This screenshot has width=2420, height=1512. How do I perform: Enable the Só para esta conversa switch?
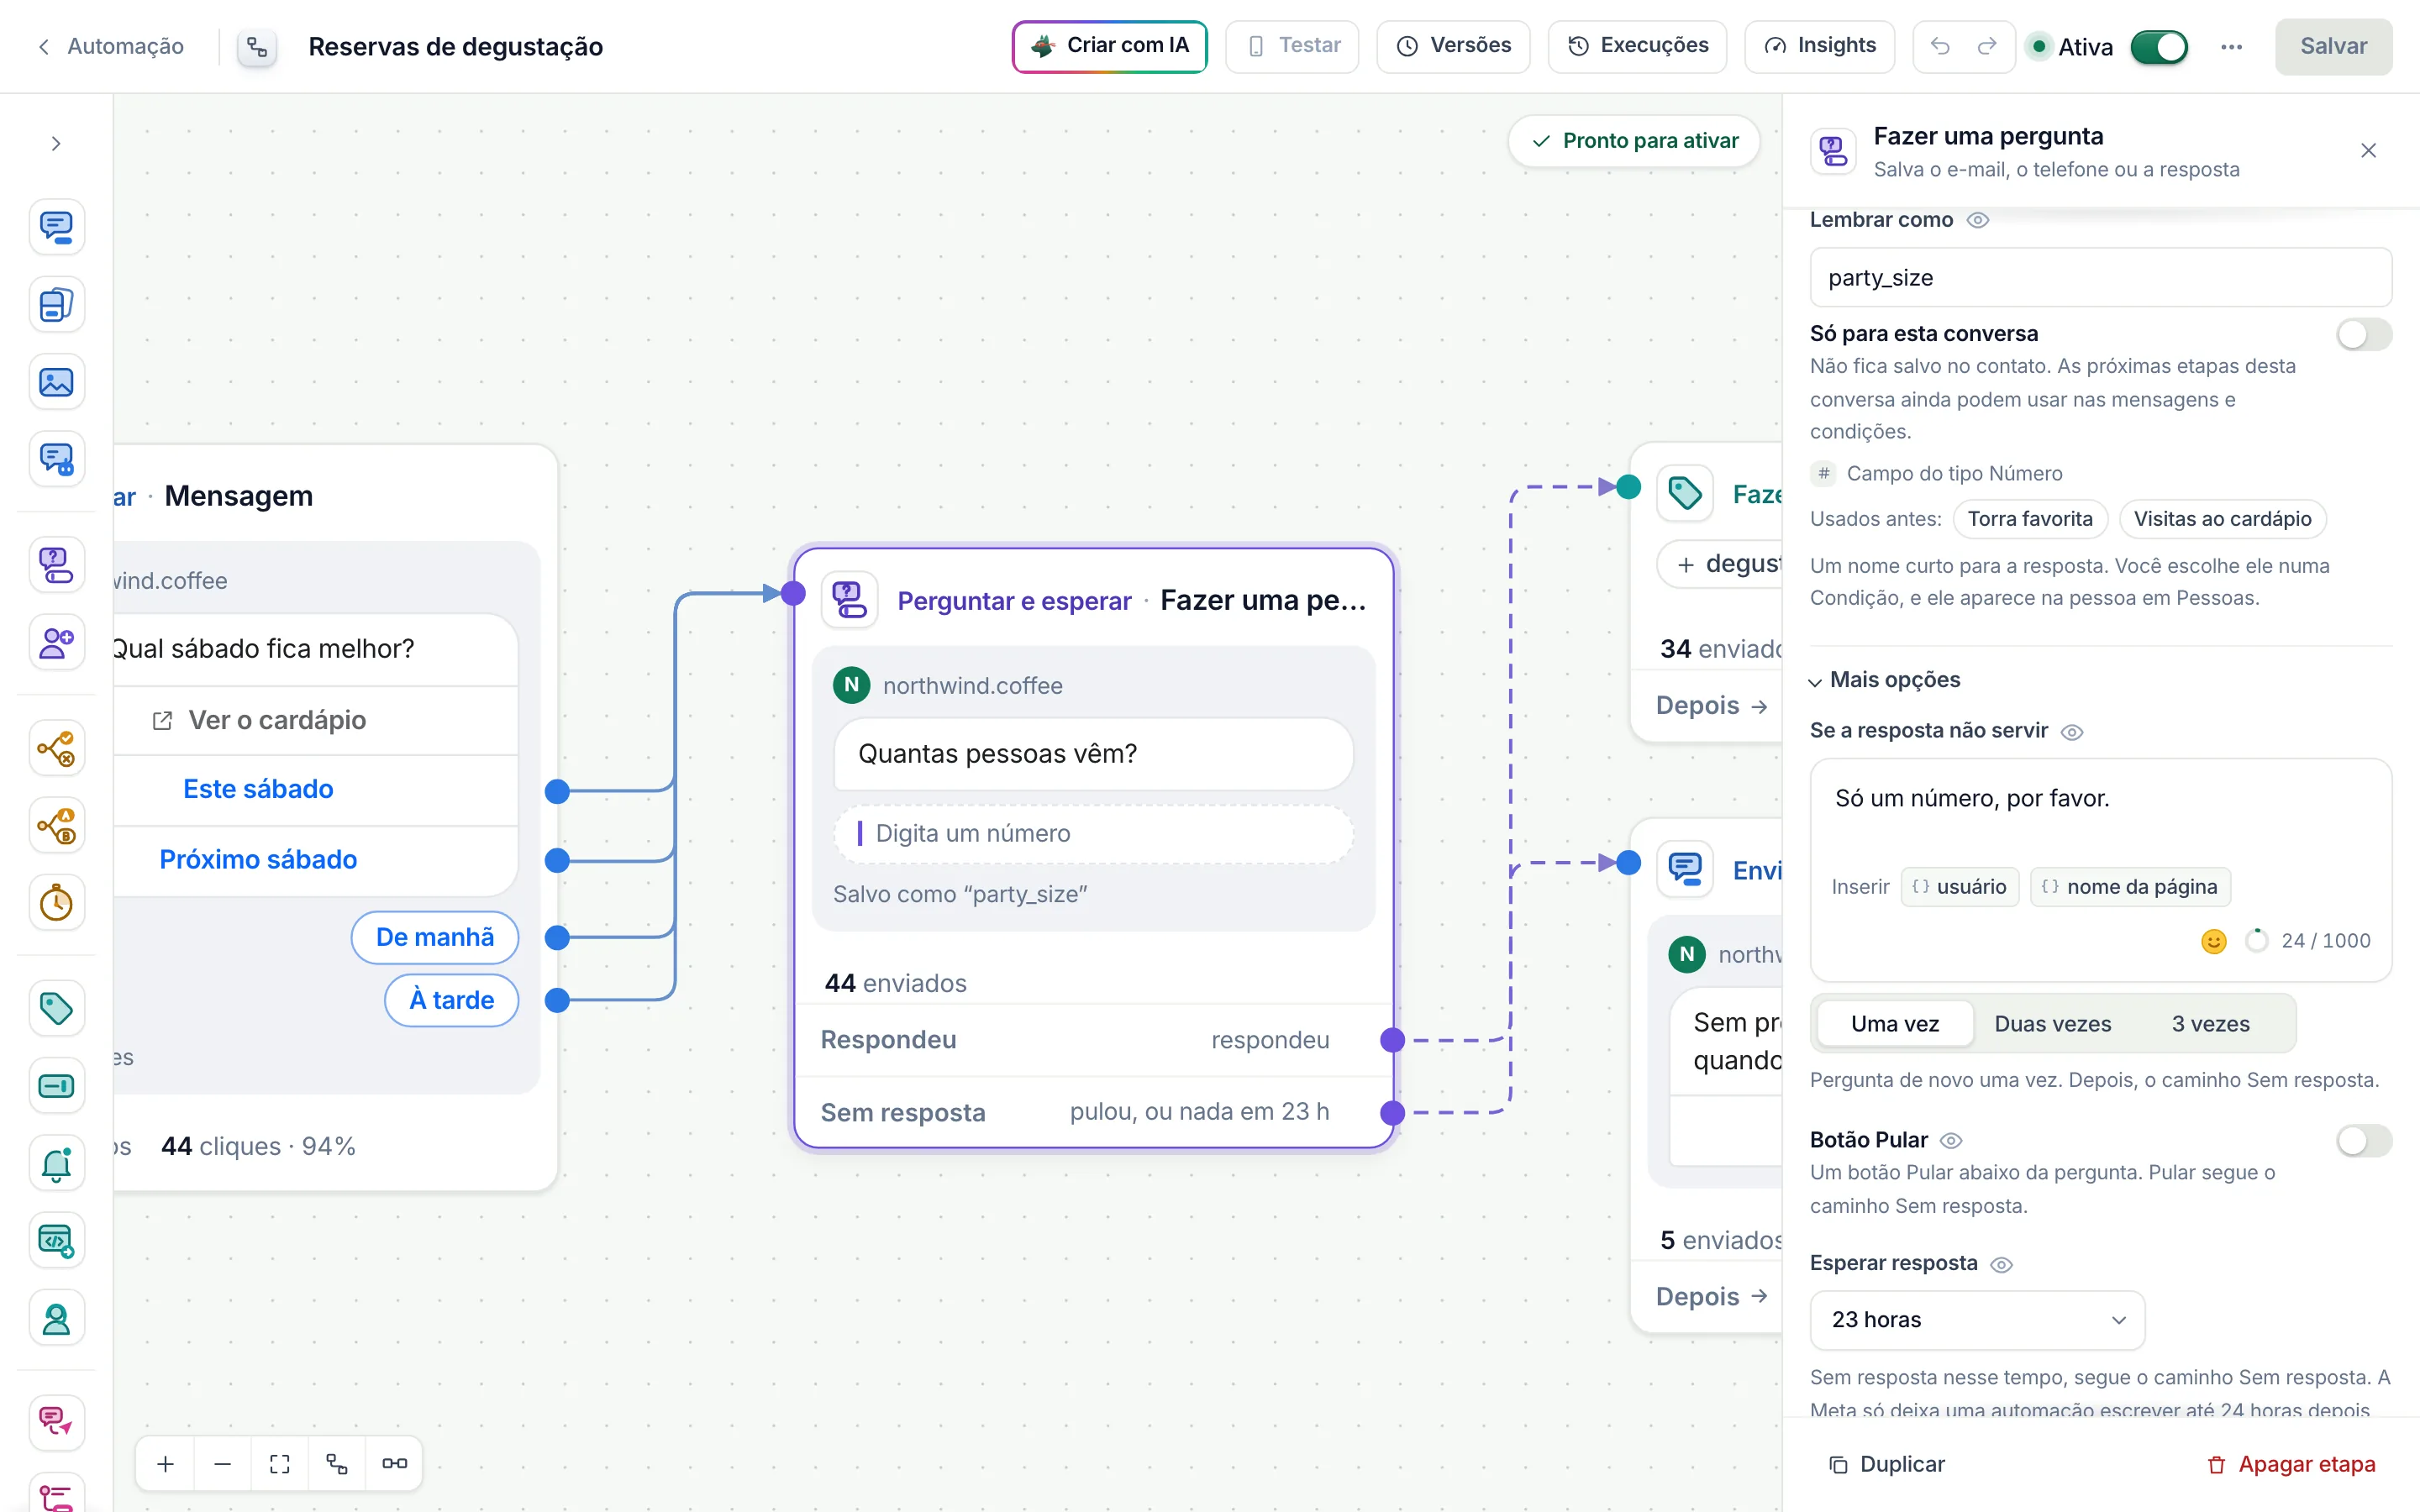click(2364, 334)
